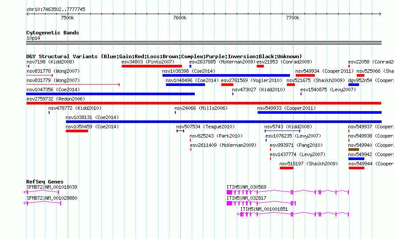
Task: Click the brown complex bar of nsv549940
Action: tap(354, 149)
